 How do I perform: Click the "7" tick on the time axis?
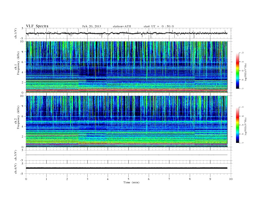pyautogui.click(x=169, y=179)
